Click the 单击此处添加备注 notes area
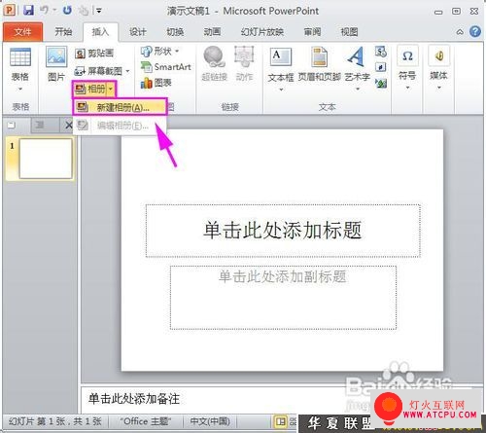Screen dimensions: 486x433 coord(133,399)
